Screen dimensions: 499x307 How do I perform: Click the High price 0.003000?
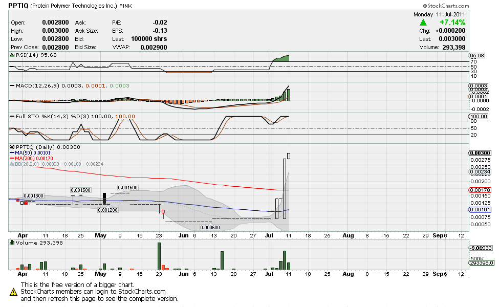tap(55, 31)
